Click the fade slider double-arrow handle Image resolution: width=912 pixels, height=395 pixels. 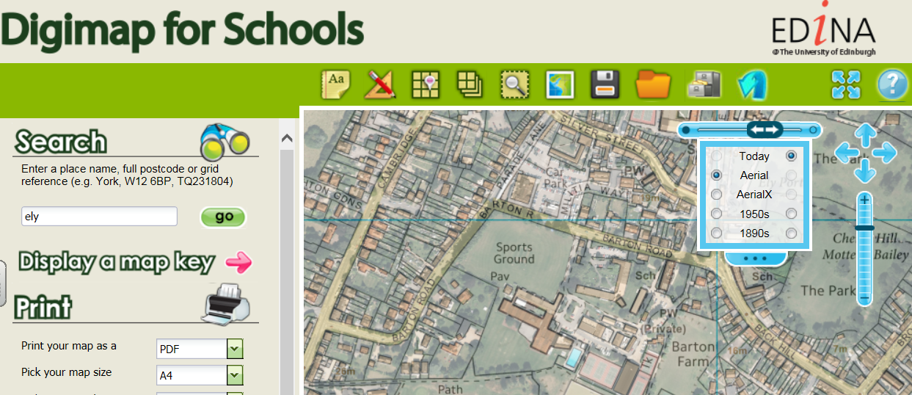click(x=765, y=129)
